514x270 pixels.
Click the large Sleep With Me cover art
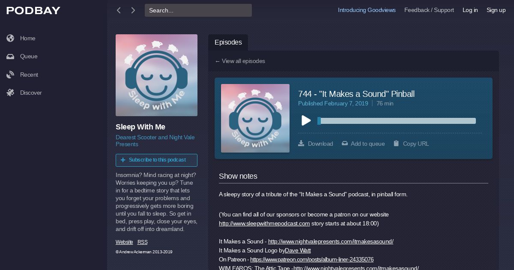tap(156, 75)
